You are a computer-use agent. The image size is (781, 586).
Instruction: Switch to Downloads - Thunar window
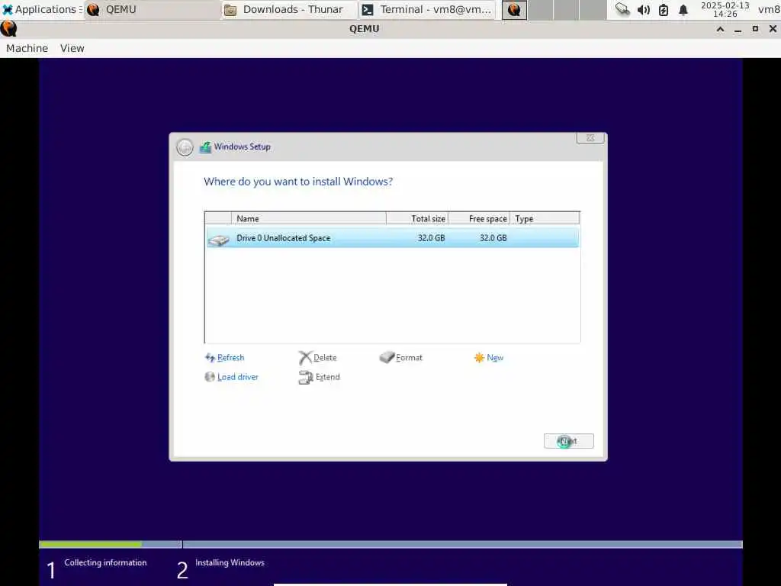point(289,9)
